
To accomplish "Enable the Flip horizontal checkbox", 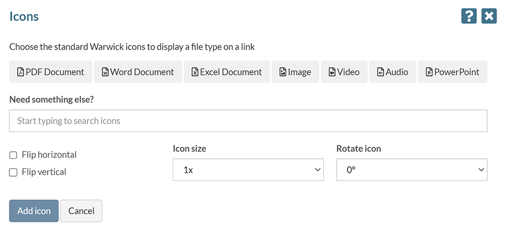I will (x=13, y=155).
